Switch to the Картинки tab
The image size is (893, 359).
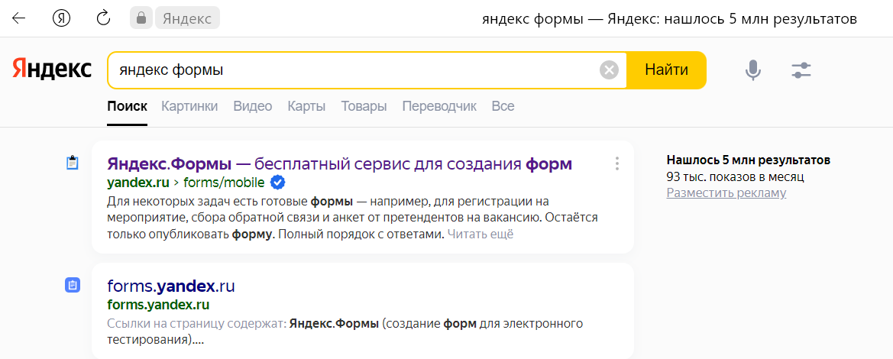point(189,106)
